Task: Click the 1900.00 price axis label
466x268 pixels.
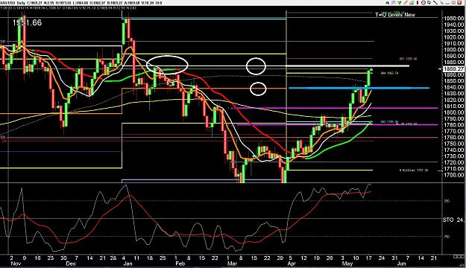Action: point(453,50)
